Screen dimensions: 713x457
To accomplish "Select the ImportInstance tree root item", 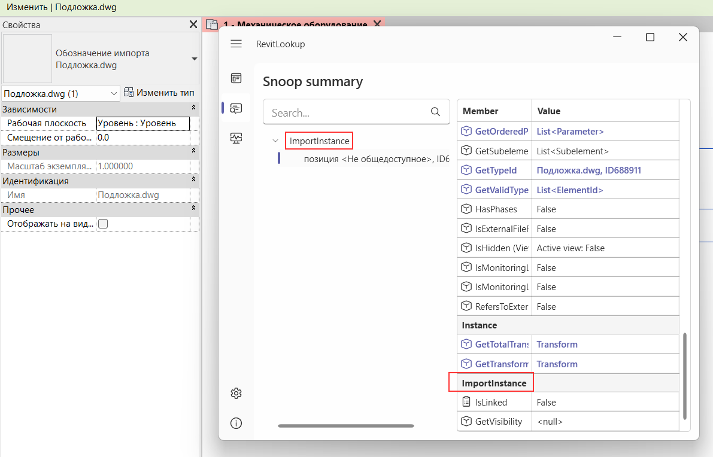I will [x=319, y=141].
